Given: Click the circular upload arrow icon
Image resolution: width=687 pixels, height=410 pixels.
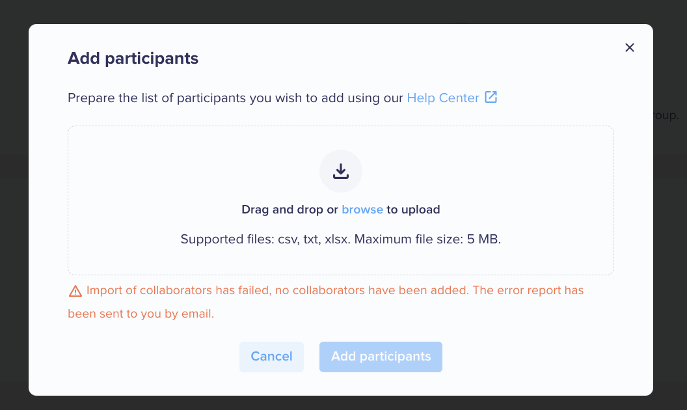Looking at the screenshot, I should (341, 171).
